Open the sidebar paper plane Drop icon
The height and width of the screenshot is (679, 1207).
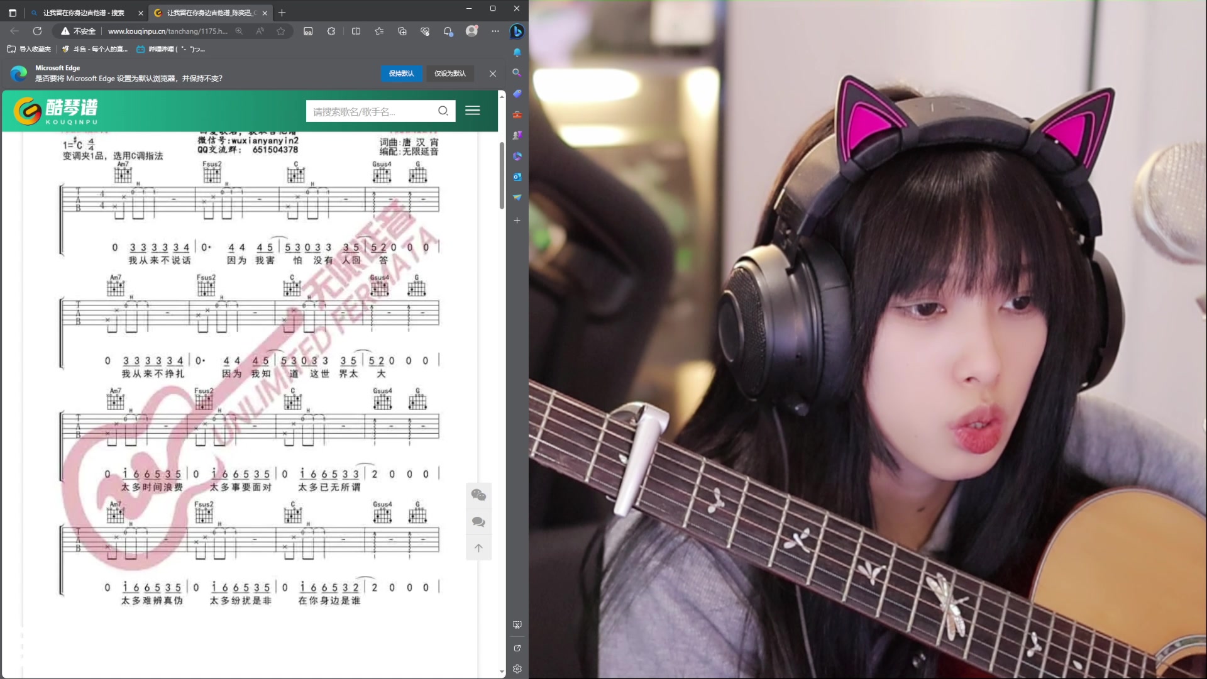[x=517, y=197]
